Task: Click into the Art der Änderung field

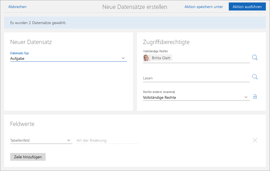Action: 108,140
